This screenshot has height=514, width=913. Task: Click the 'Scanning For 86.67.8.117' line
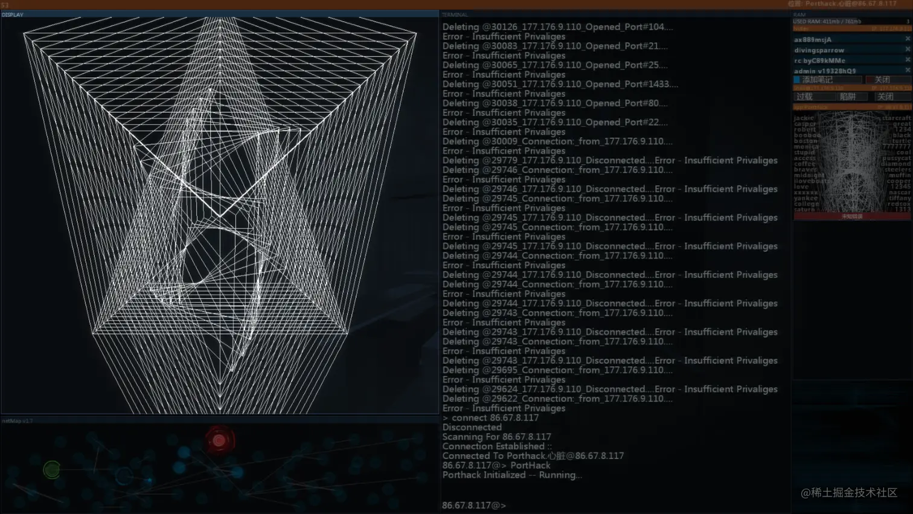click(x=496, y=437)
